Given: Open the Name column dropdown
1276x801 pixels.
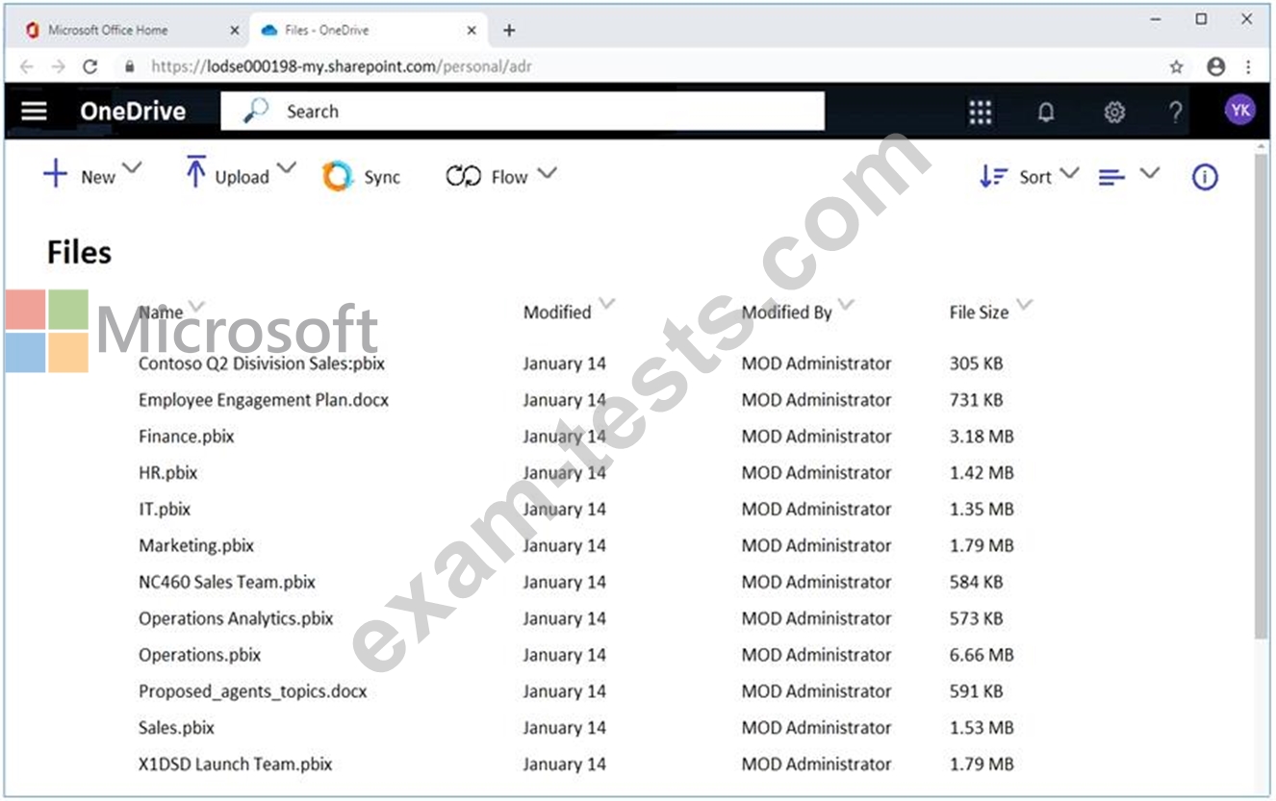Looking at the screenshot, I should coord(197,306).
